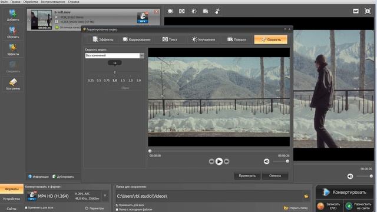377x212 pixels.
Task: Click the main window volume slider handle
Action: pos(371,176)
